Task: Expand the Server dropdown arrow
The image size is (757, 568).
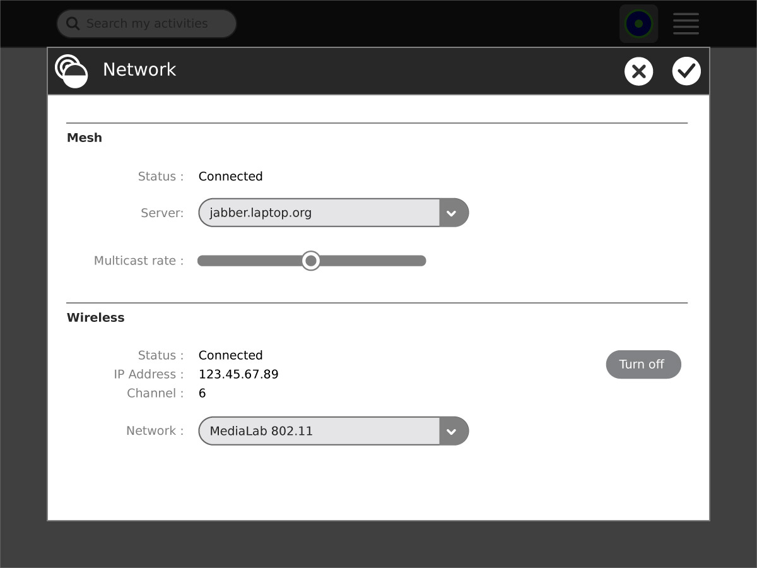Action: 452,213
